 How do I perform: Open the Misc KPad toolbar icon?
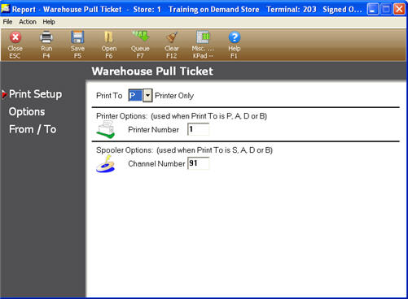point(203,45)
